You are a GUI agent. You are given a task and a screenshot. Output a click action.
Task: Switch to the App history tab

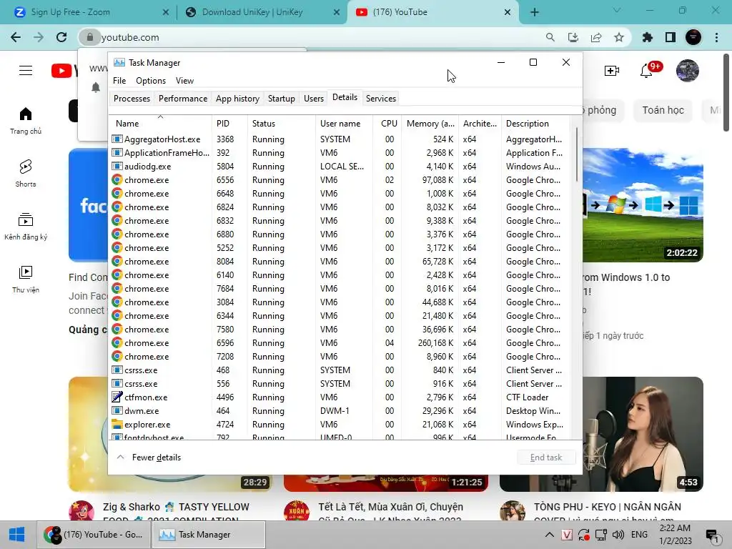[237, 99]
